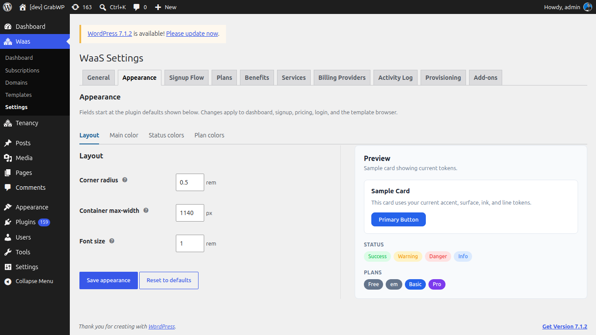The height and width of the screenshot is (335, 596).
Task: Open Domains submenu item
Action: pyautogui.click(x=35, y=82)
